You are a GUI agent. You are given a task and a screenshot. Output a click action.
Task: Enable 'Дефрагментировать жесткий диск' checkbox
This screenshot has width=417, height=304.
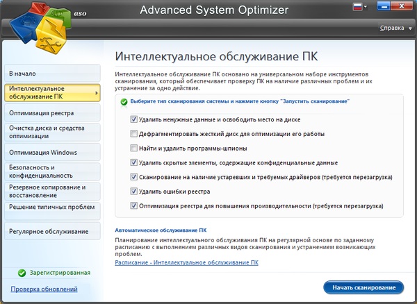pos(133,133)
